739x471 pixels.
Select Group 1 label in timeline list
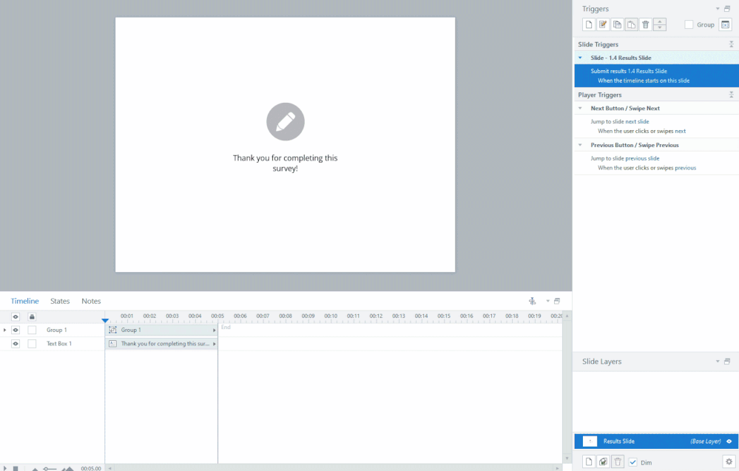tap(56, 331)
